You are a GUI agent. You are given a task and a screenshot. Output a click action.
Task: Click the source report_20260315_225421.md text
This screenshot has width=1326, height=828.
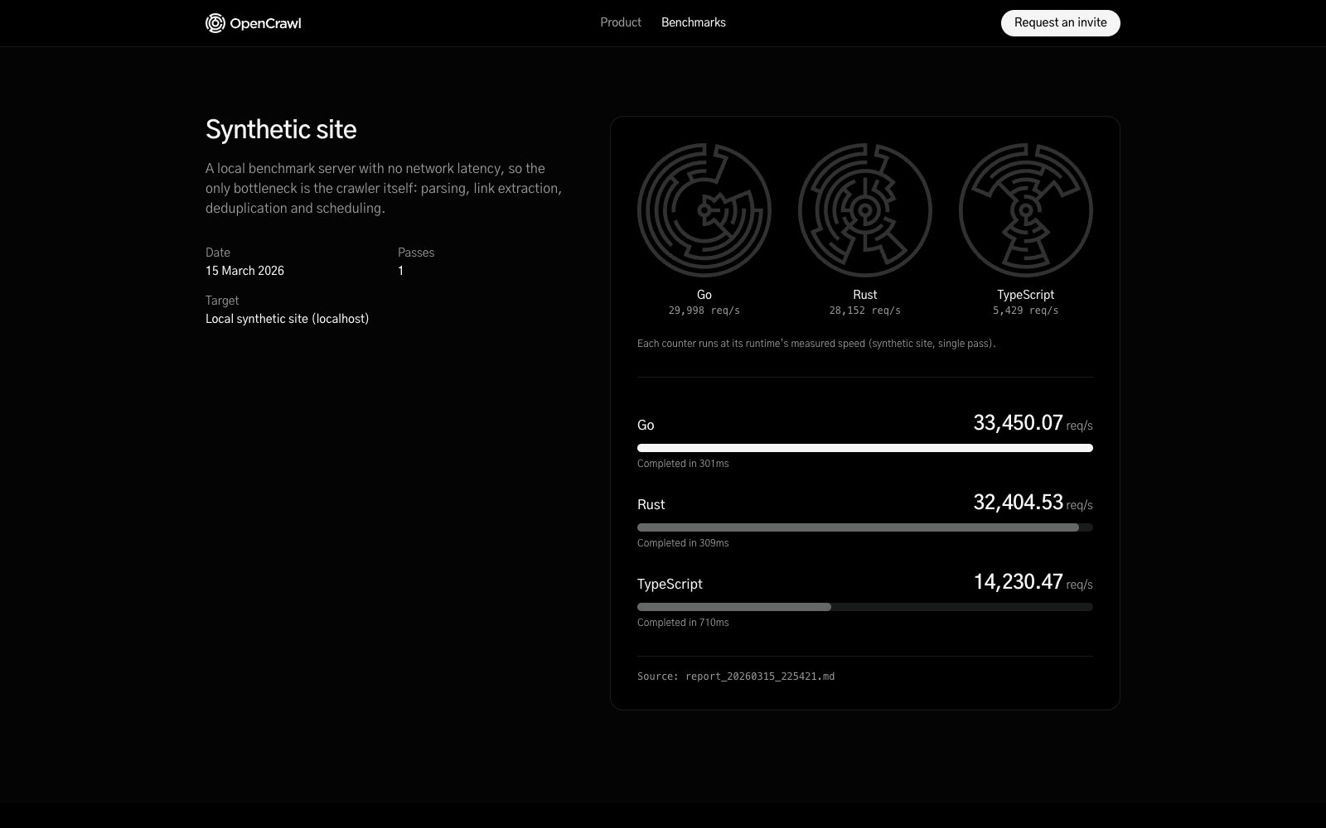click(736, 676)
